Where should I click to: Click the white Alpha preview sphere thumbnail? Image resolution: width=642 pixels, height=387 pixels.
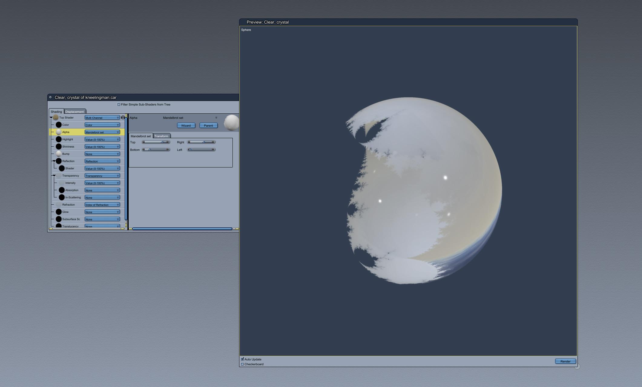[232, 122]
